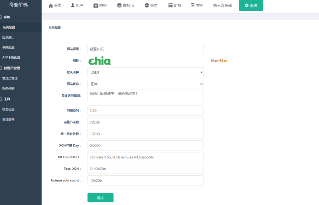The image size is (319, 205).
Task: Open 清理缓存 to clear cache
Action: pos(10,119)
